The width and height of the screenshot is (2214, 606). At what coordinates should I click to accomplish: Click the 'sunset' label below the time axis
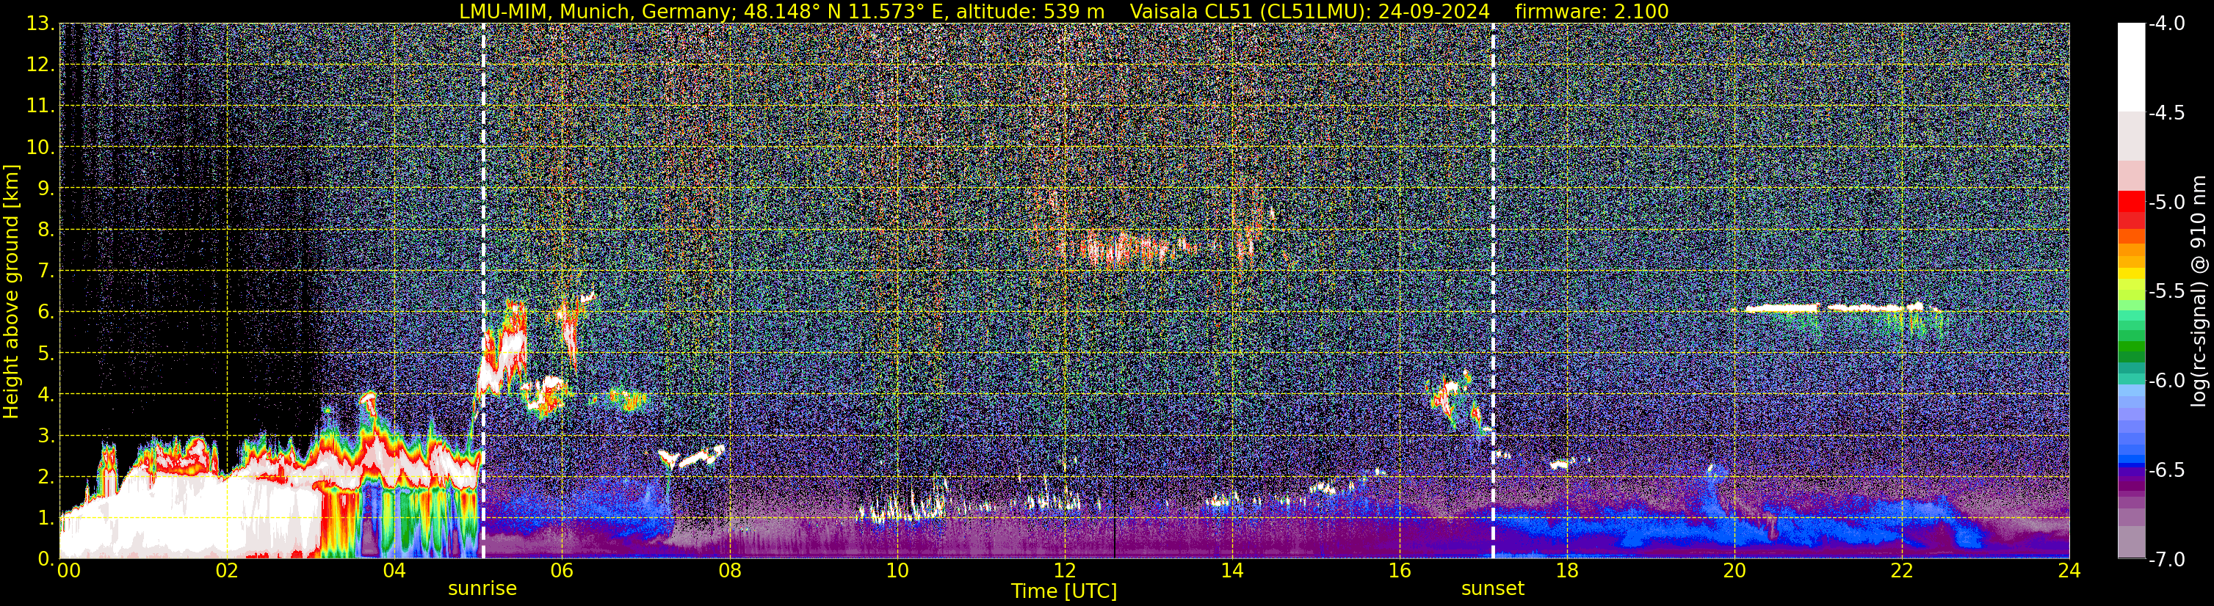1493,589
